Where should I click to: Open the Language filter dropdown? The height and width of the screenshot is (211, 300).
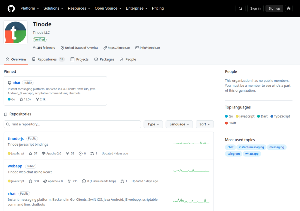[x=179, y=124]
